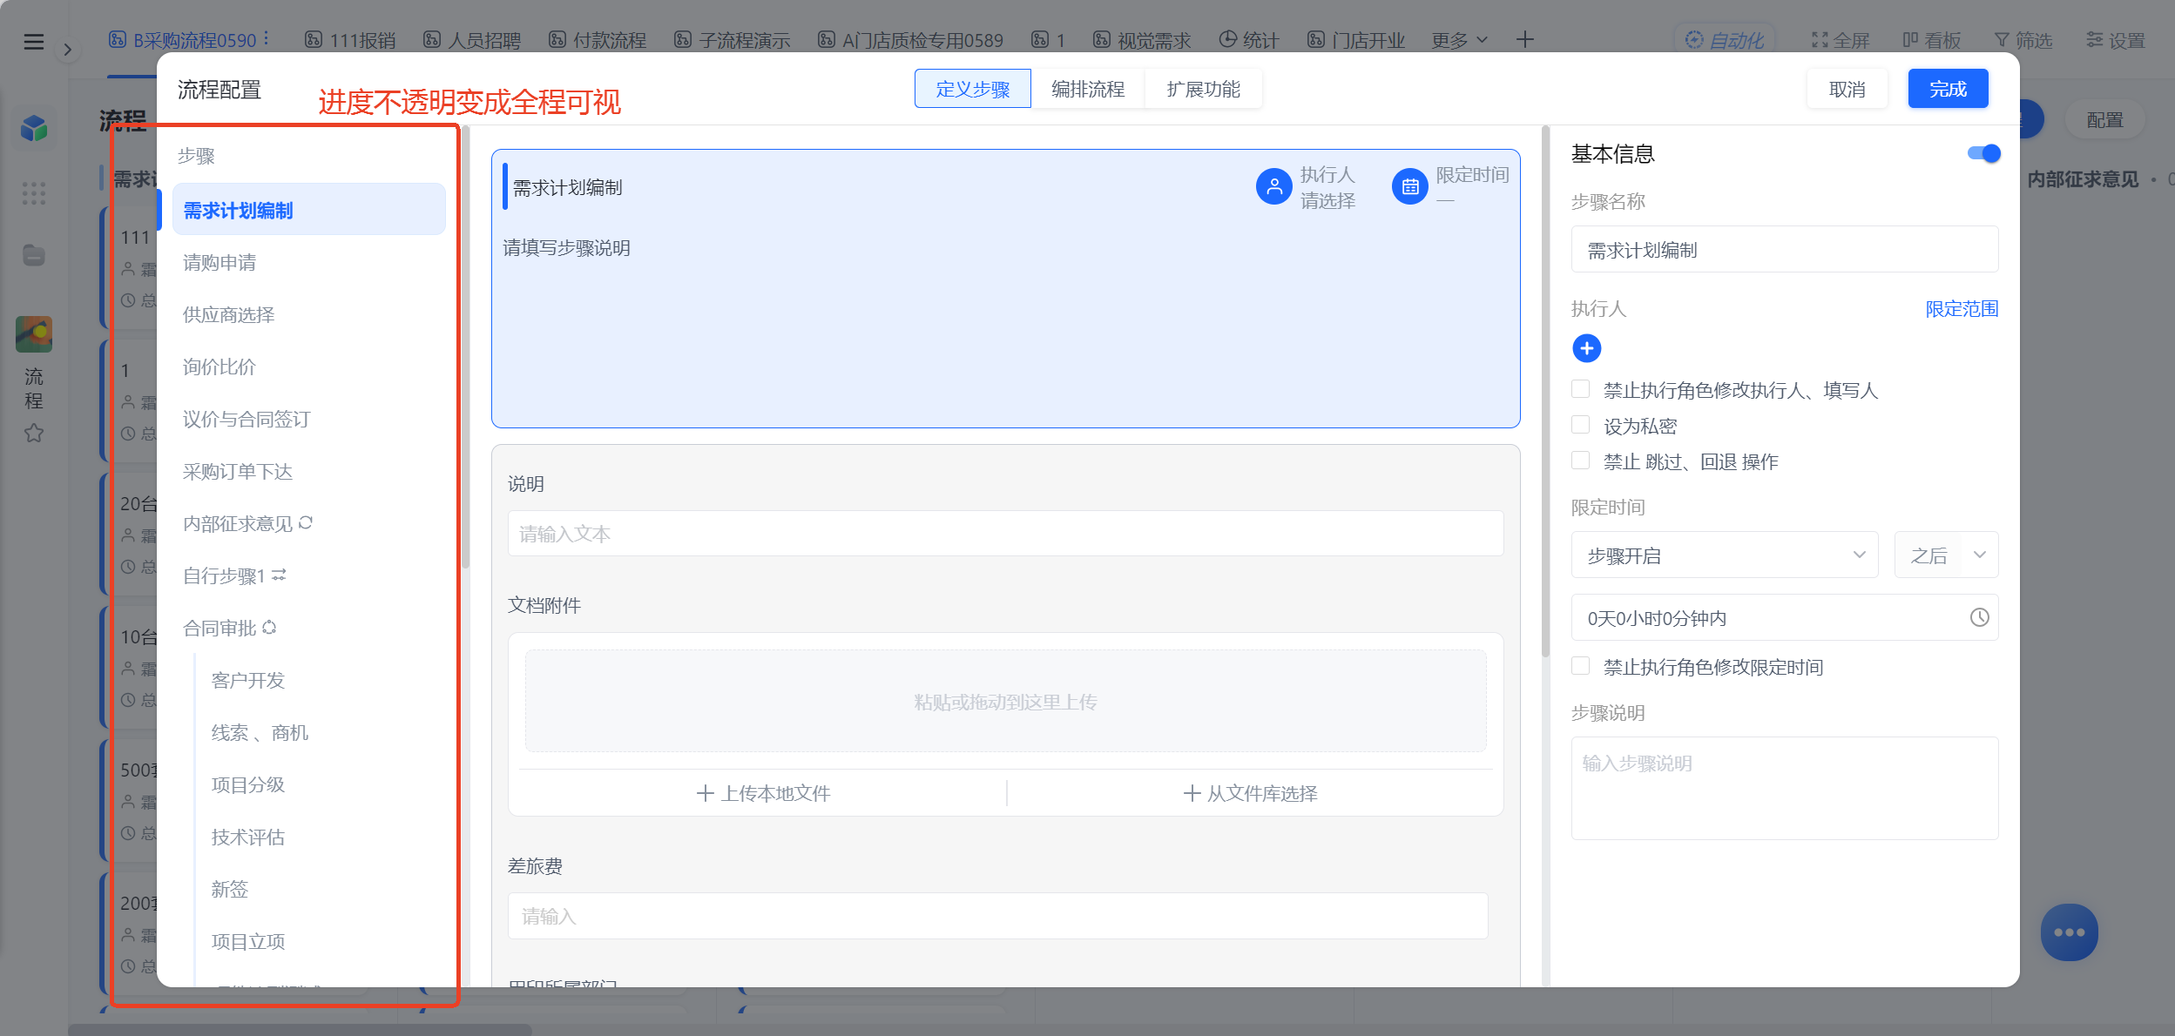Viewport: 2175px width, 1036px height.
Task: Click the loop icon beside 内部征求意见
Action: click(306, 522)
